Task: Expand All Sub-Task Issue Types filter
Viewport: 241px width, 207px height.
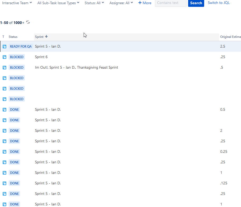Action: 58,3
